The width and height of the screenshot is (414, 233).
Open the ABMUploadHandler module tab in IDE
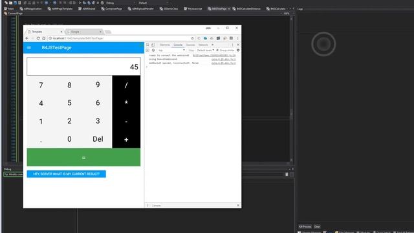141,8
